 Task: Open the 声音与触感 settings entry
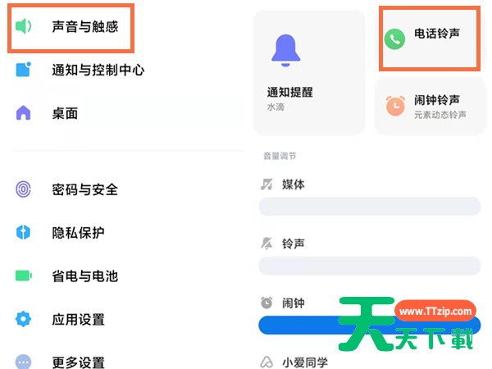71,28
